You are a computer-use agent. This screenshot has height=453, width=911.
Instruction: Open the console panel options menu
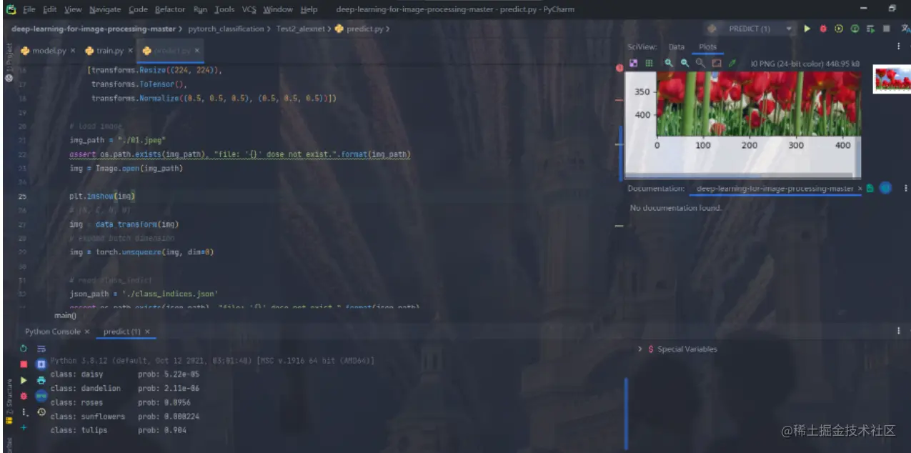coord(899,332)
